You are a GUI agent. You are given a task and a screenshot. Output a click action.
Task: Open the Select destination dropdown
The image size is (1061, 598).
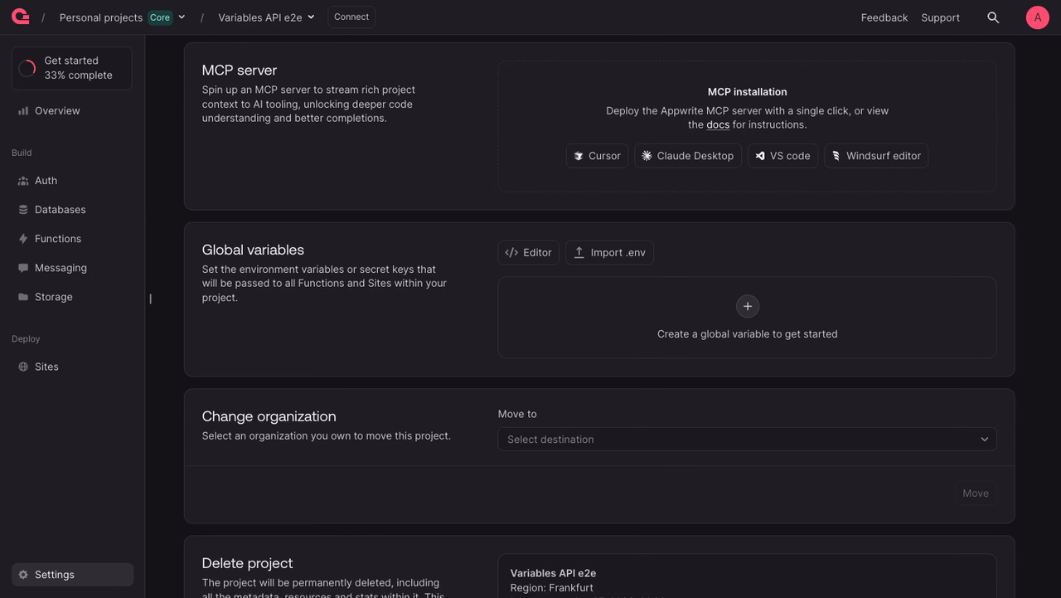click(747, 440)
